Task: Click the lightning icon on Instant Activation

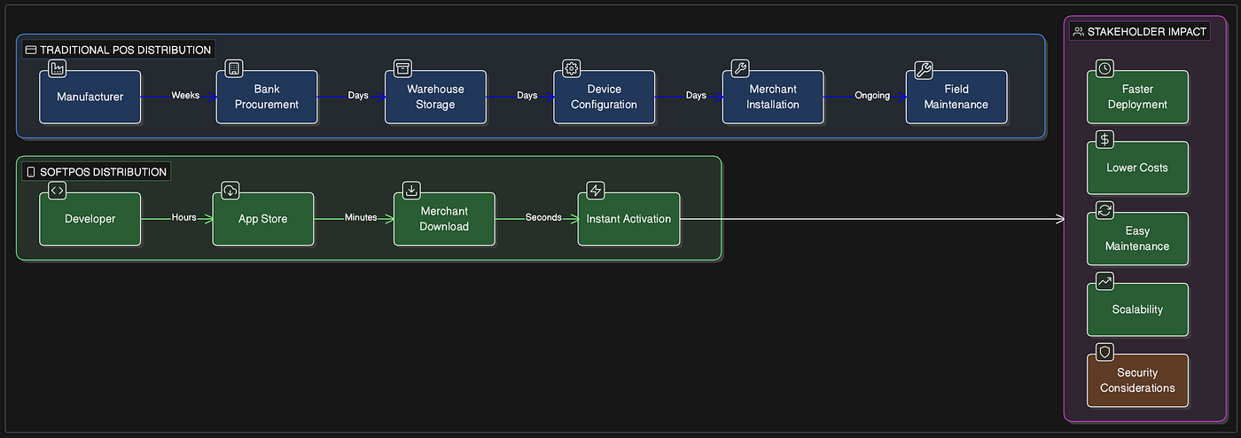Action: click(596, 191)
